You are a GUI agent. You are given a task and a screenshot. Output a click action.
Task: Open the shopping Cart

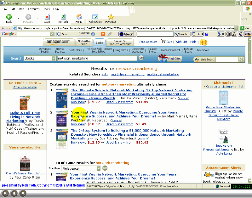(x=166, y=42)
